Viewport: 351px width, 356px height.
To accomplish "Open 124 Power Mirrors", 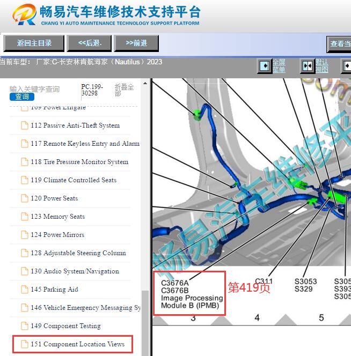I will click(57, 234).
